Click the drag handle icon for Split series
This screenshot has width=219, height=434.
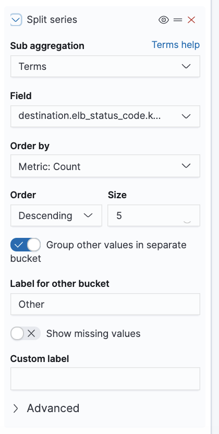tap(178, 20)
